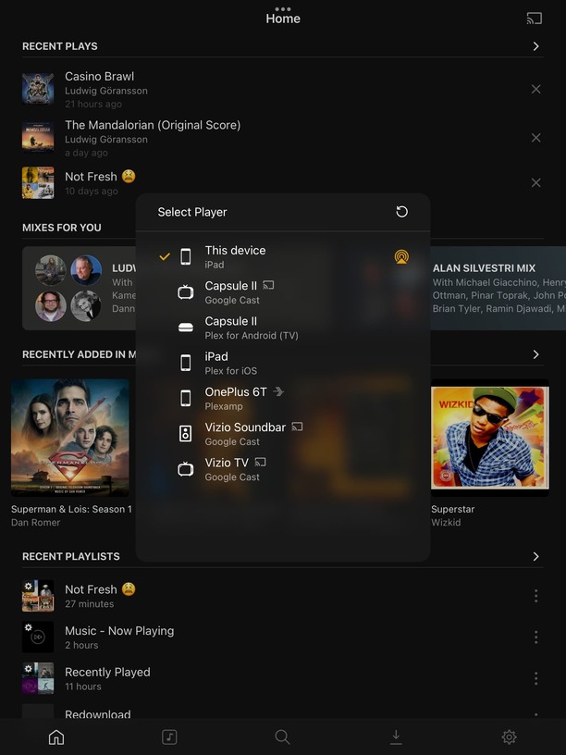Viewport: 566px width, 755px height.
Task: Open Wizkid Superstar album cover
Action: click(490, 438)
